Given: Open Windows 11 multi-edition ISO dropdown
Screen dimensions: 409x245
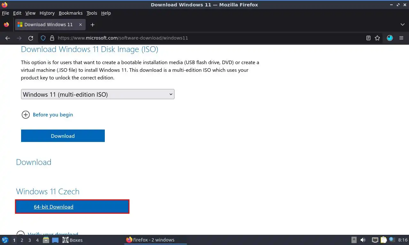Looking at the screenshot, I should [x=98, y=94].
